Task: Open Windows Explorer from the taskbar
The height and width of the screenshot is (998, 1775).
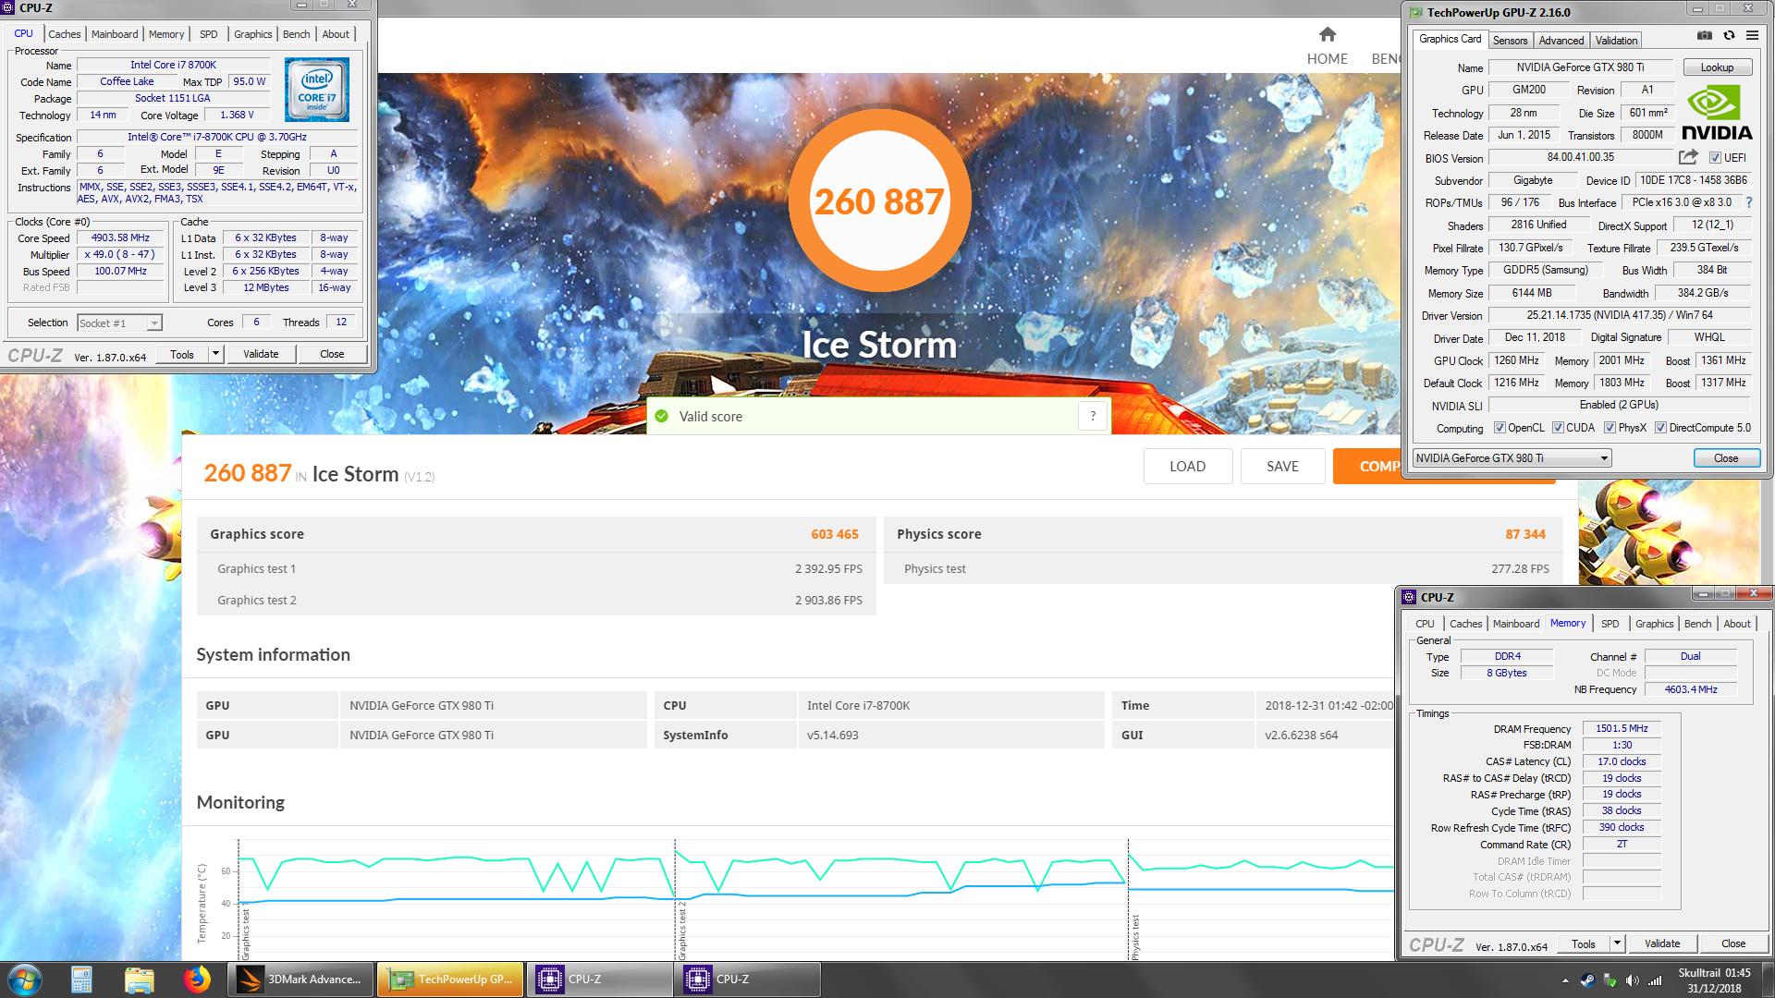Action: pyautogui.click(x=139, y=980)
